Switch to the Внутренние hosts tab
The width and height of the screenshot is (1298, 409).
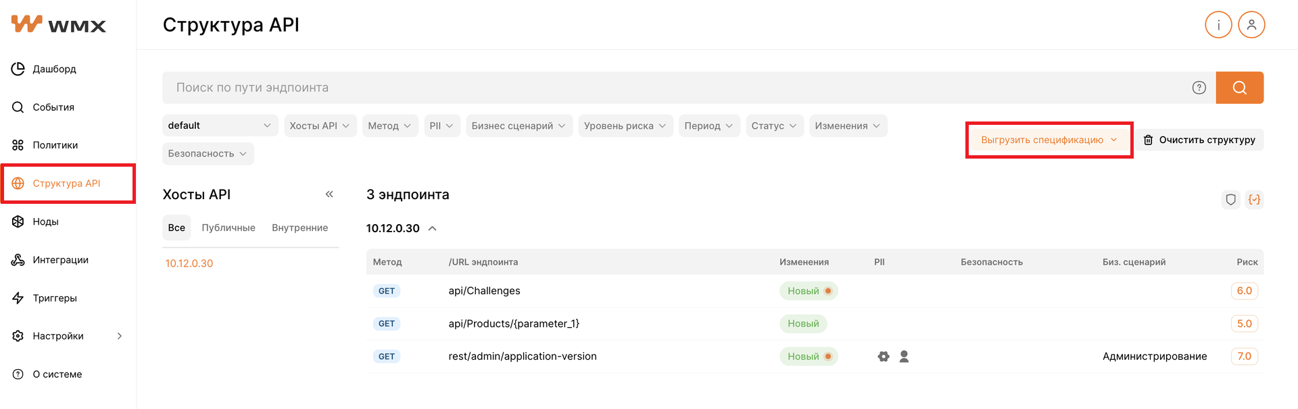coord(299,228)
